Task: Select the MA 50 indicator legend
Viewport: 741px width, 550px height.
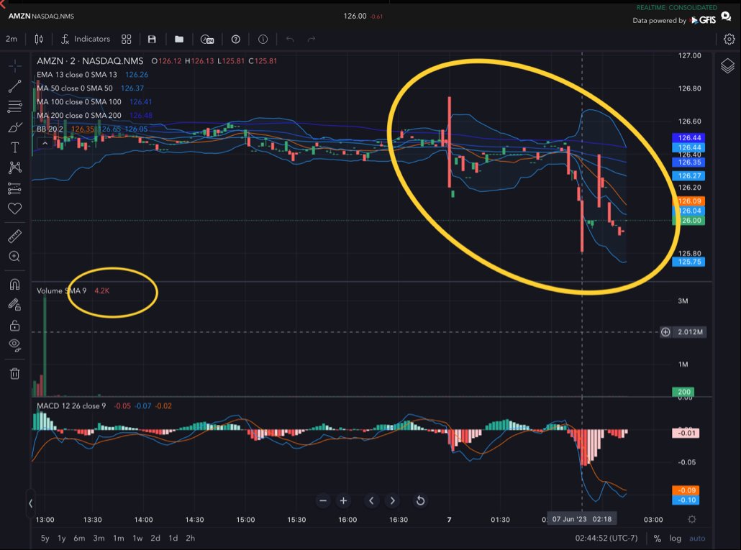Action: [x=75, y=88]
